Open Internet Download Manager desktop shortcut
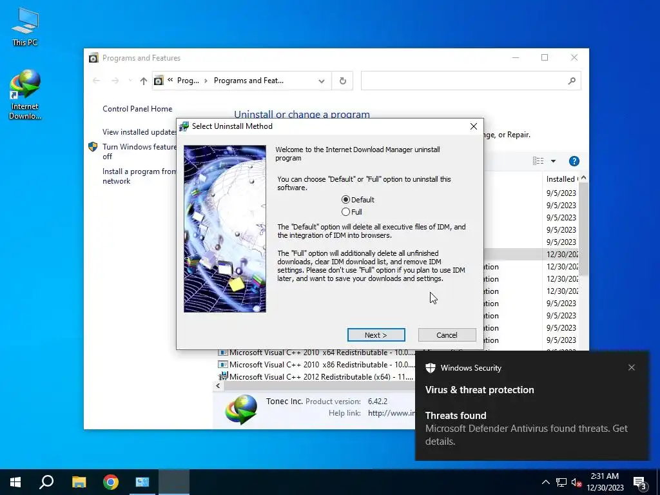This screenshot has width=660, height=495. tap(25, 95)
